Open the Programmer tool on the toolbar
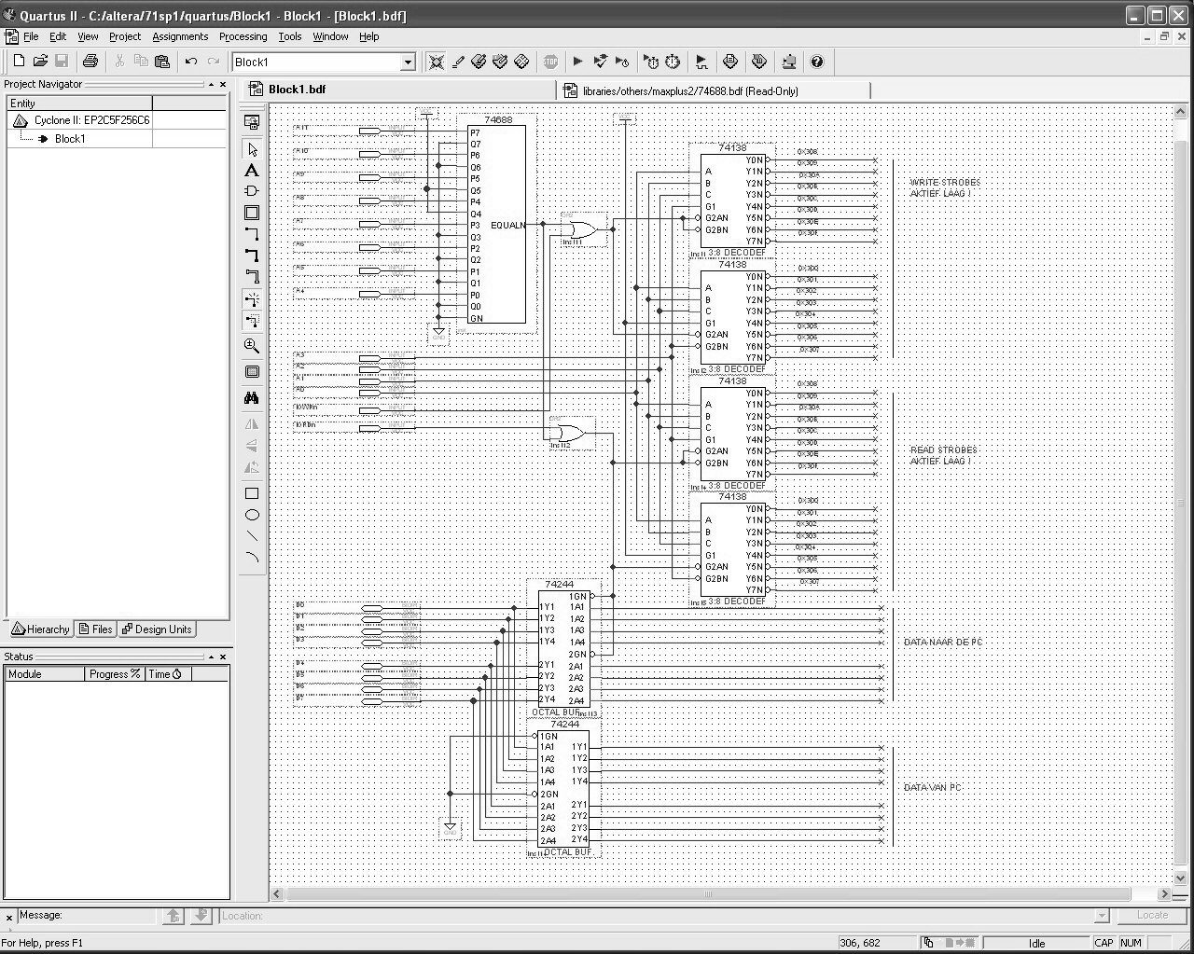 pos(789,62)
